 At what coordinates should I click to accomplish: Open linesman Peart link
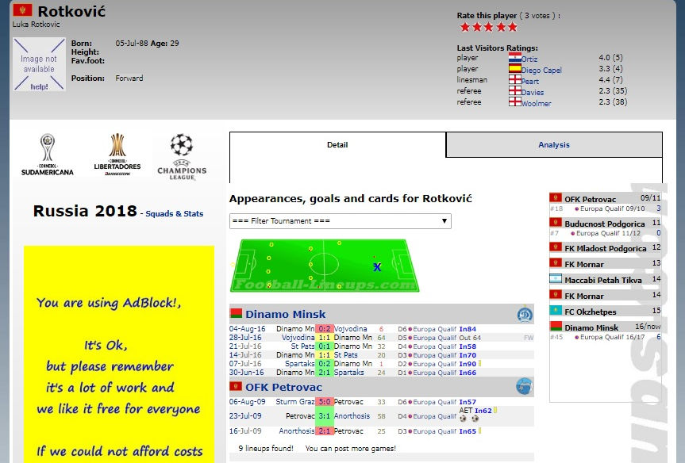coord(530,81)
